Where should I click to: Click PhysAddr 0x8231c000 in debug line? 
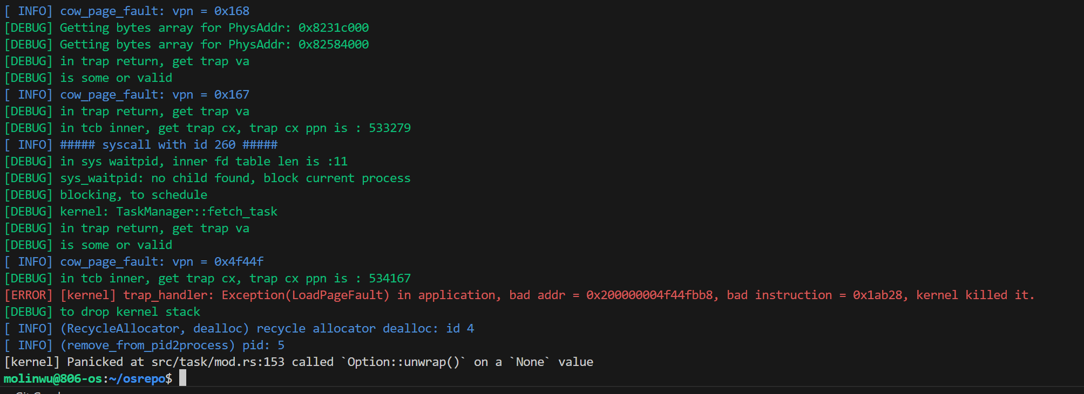pos(334,28)
